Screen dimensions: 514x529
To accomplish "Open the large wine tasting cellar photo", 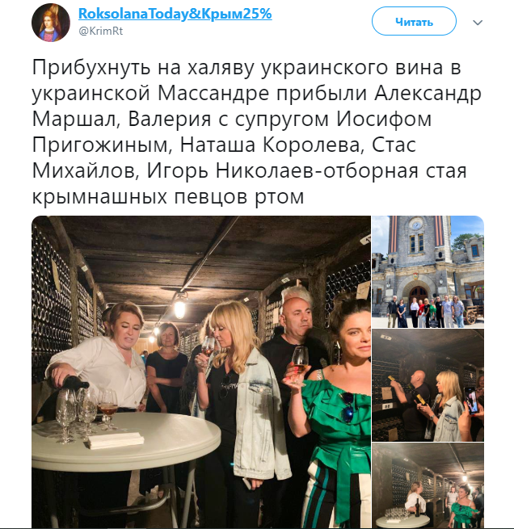I will tap(200, 372).
